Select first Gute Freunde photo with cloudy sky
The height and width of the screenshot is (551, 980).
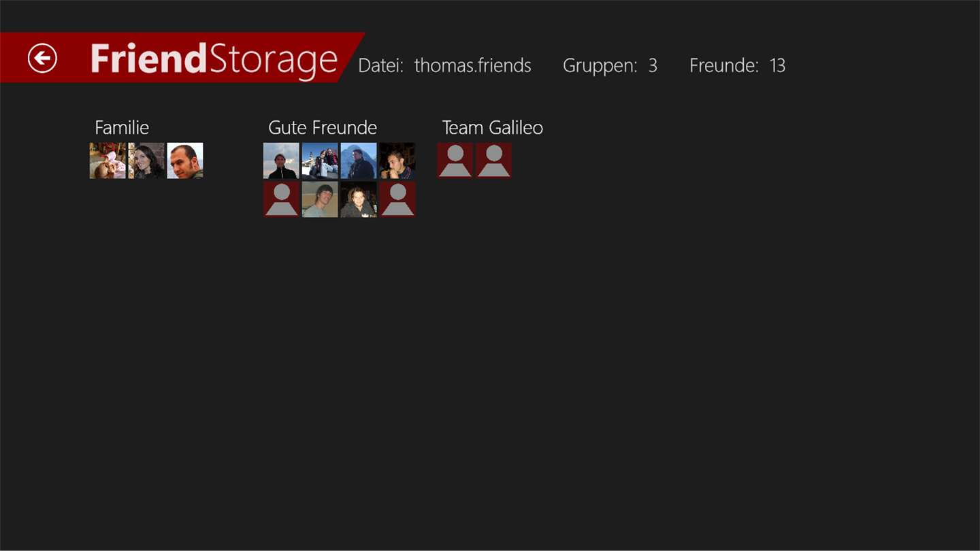[x=281, y=161]
